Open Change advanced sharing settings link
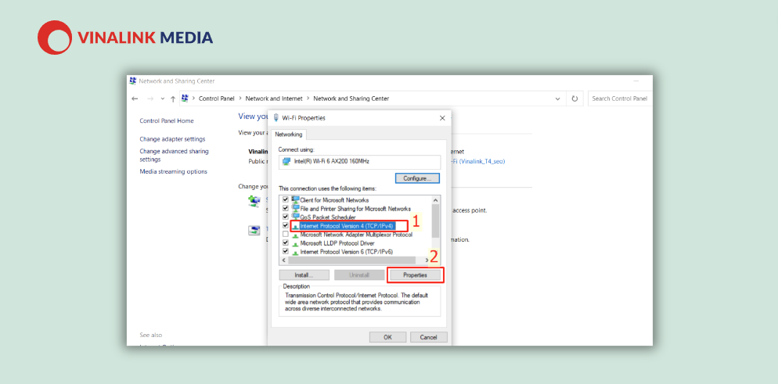The image size is (778, 384). (x=175, y=155)
